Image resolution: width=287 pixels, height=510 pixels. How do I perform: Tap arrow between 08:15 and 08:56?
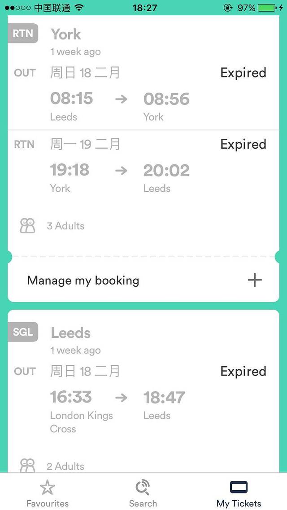[x=121, y=99]
